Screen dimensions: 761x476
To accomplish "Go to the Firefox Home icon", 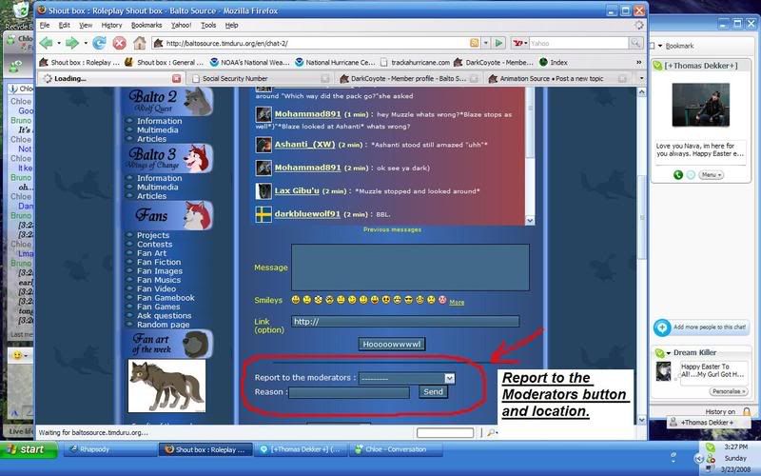I will pyautogui.click(x=140, y=43).
